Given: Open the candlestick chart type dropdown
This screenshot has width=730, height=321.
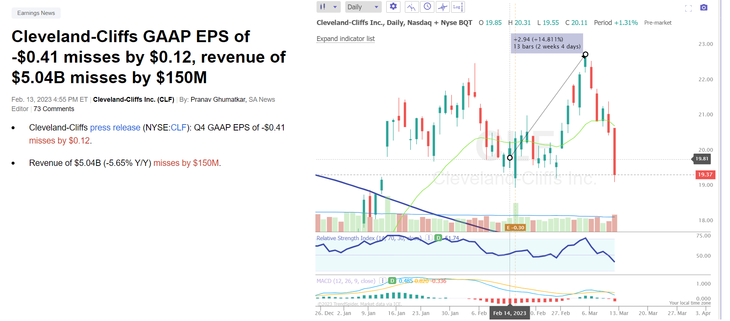Looking at the screenshot, I should (x=328, y=7).
